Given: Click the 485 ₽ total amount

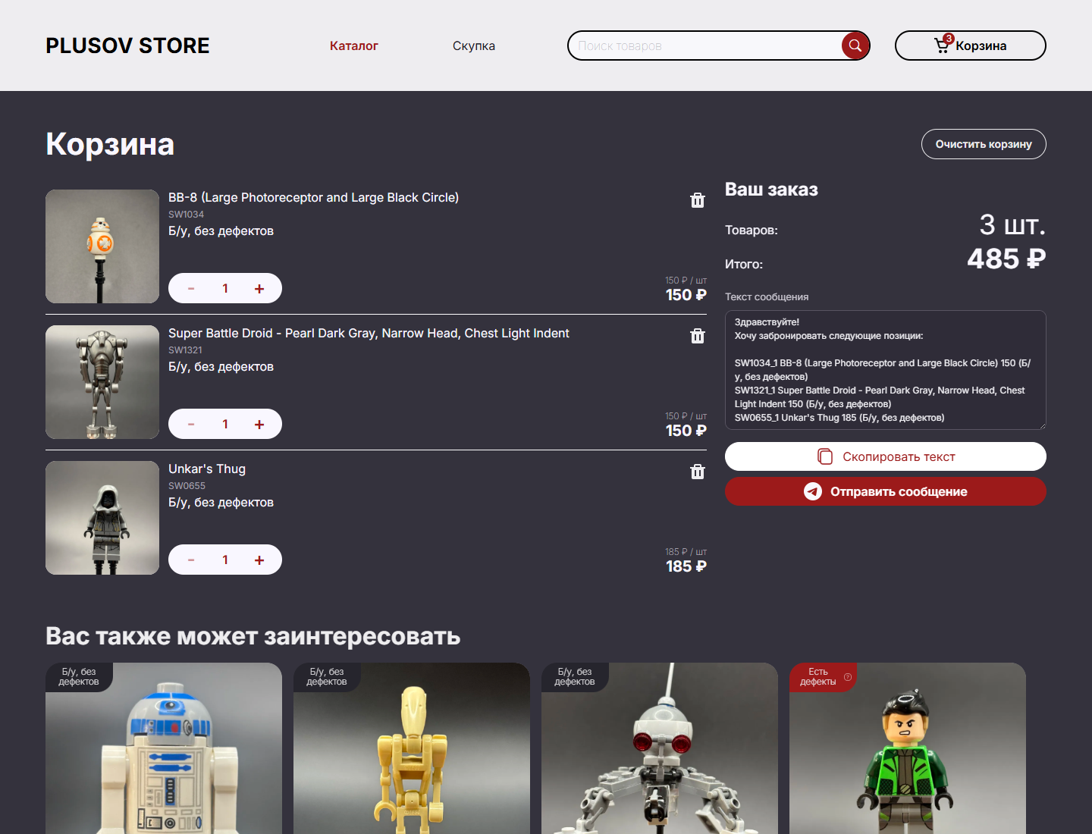Looking at the screenshot, I should click(1006, 259).
